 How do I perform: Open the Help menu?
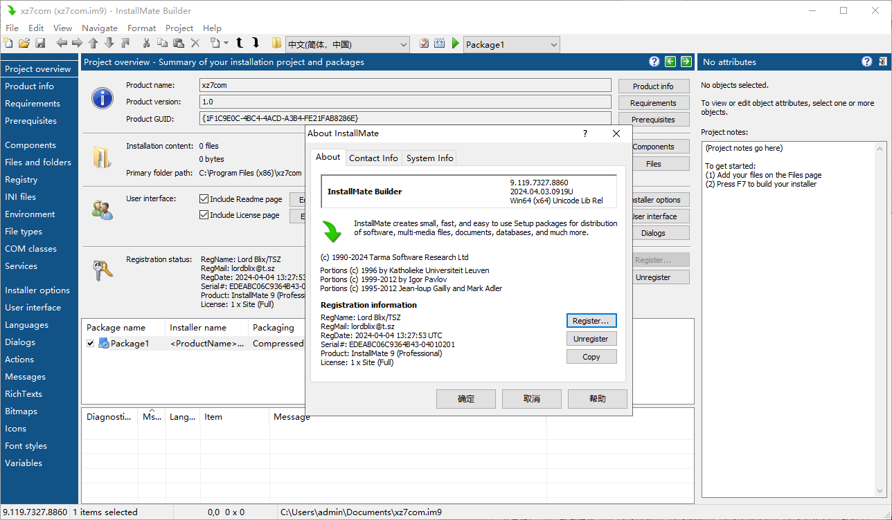[x=212, y=28]
